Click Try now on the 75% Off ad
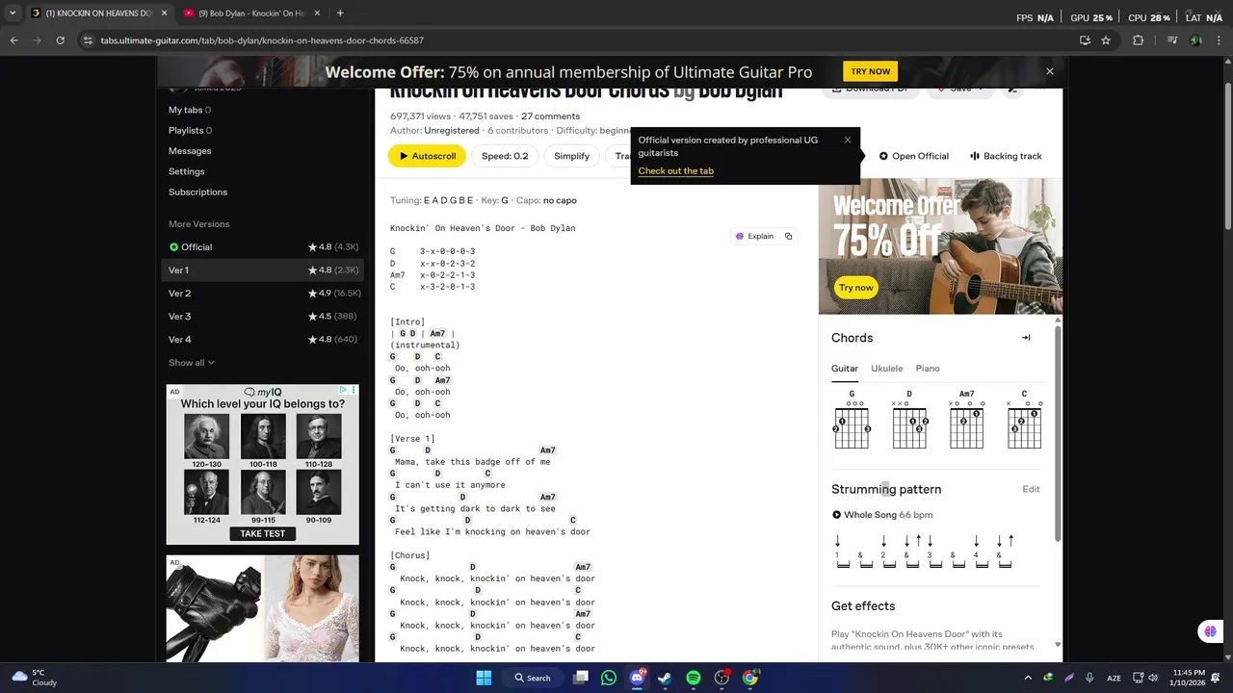This screenshot has width=1233, height=693. click(855, 287)
